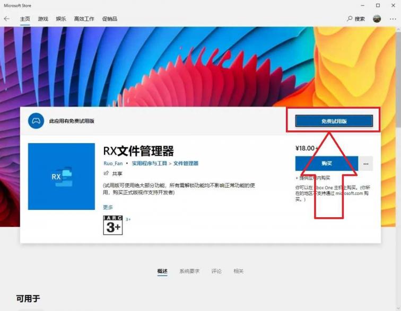Expand description with 更多 link

click(x=108, y=207)
